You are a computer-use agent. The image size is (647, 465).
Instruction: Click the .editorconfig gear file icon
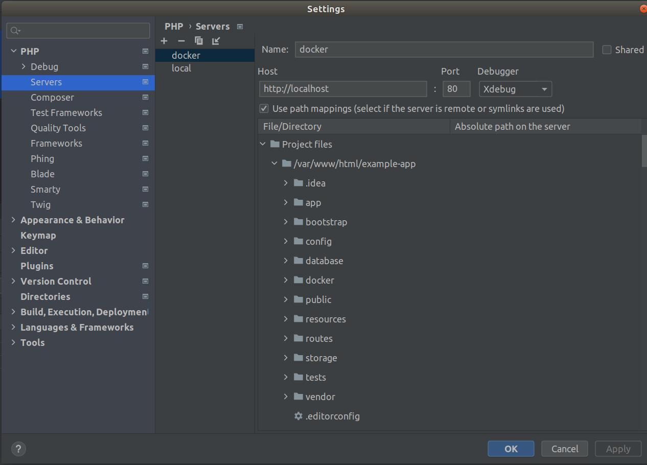(x=298, y=416)
